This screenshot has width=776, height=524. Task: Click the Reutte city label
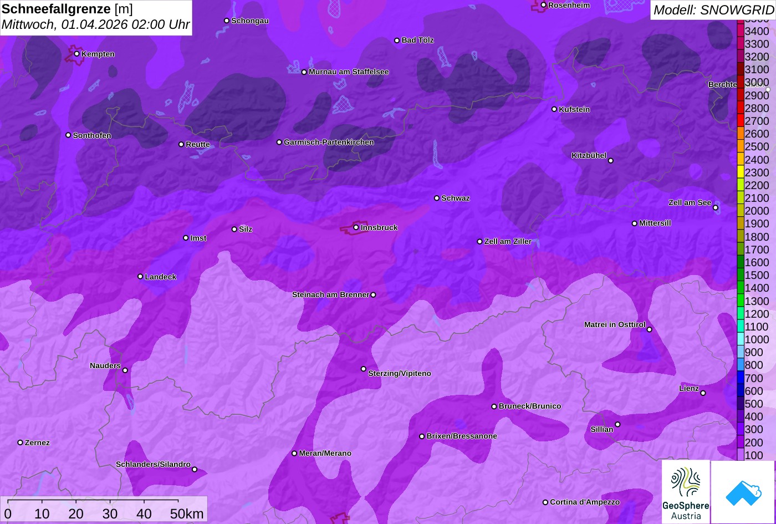198,144
